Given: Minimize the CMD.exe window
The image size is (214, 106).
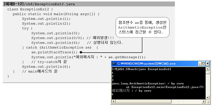Looking at the screenshot, I should [200, 63].
